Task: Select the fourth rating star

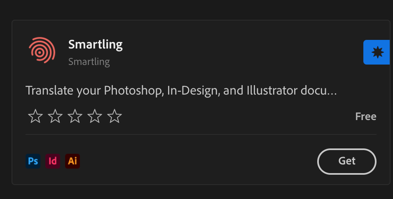Action: pyautogui.click(x=95, y=116)
